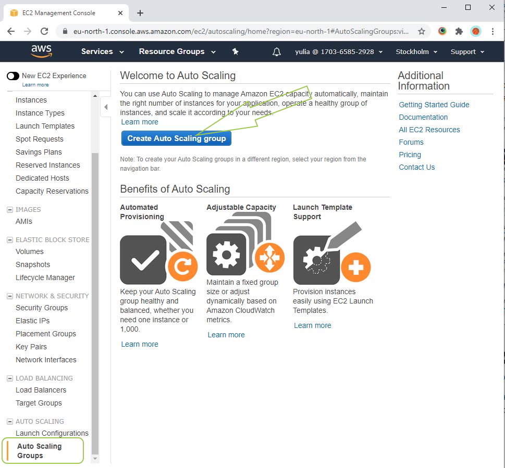Open Chrome three-dot menu

[x=492, y=31]
